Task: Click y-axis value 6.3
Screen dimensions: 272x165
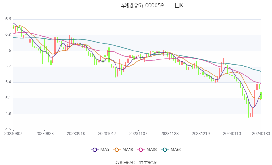Action: point(8,35)
